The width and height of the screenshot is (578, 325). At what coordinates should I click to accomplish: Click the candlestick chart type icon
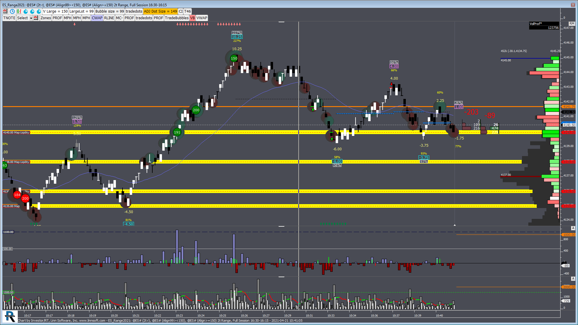[19, 11]
